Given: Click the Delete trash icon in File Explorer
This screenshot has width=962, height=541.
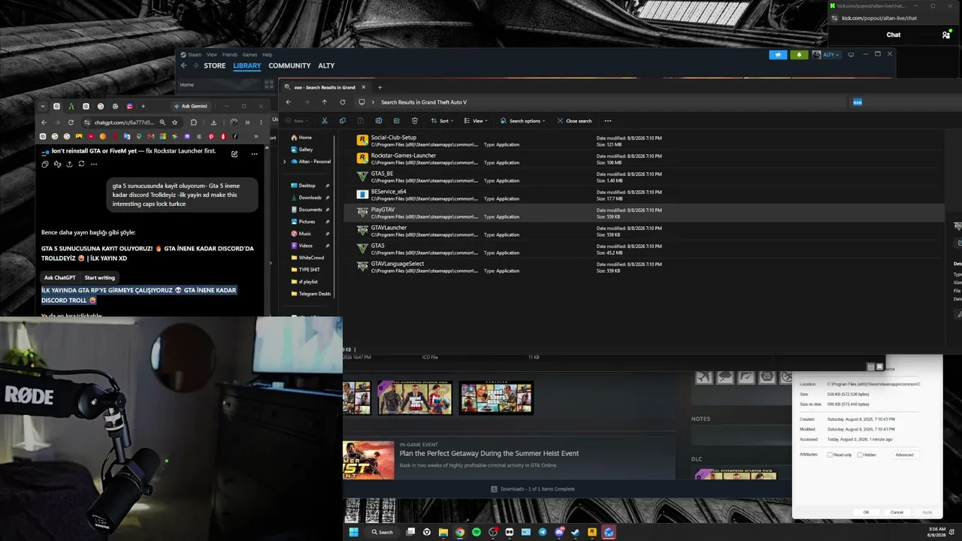Looking at the screenshot, I should (415, 121).
